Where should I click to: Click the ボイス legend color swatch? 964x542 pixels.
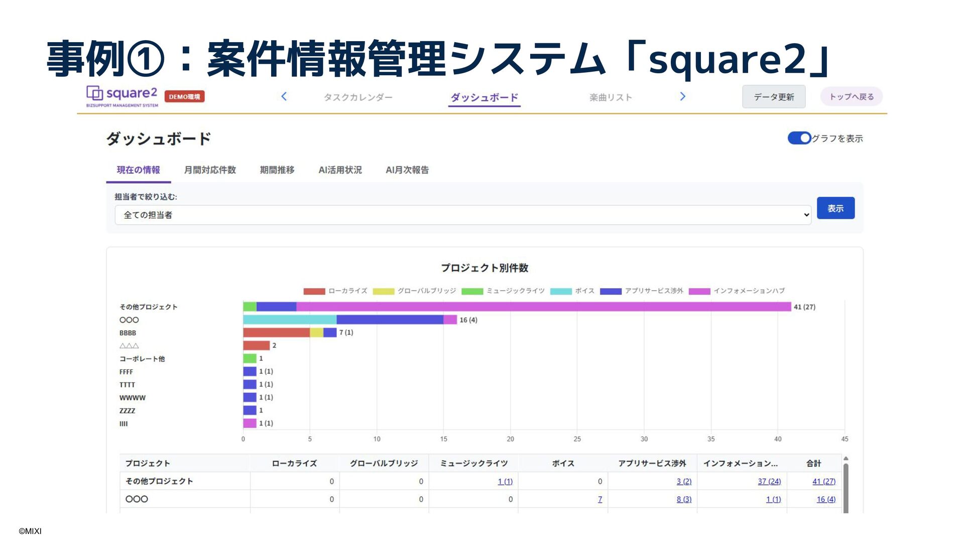coord(561,291)
